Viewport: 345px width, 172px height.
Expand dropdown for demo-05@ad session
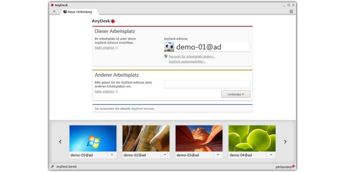(x=112, y=155)
